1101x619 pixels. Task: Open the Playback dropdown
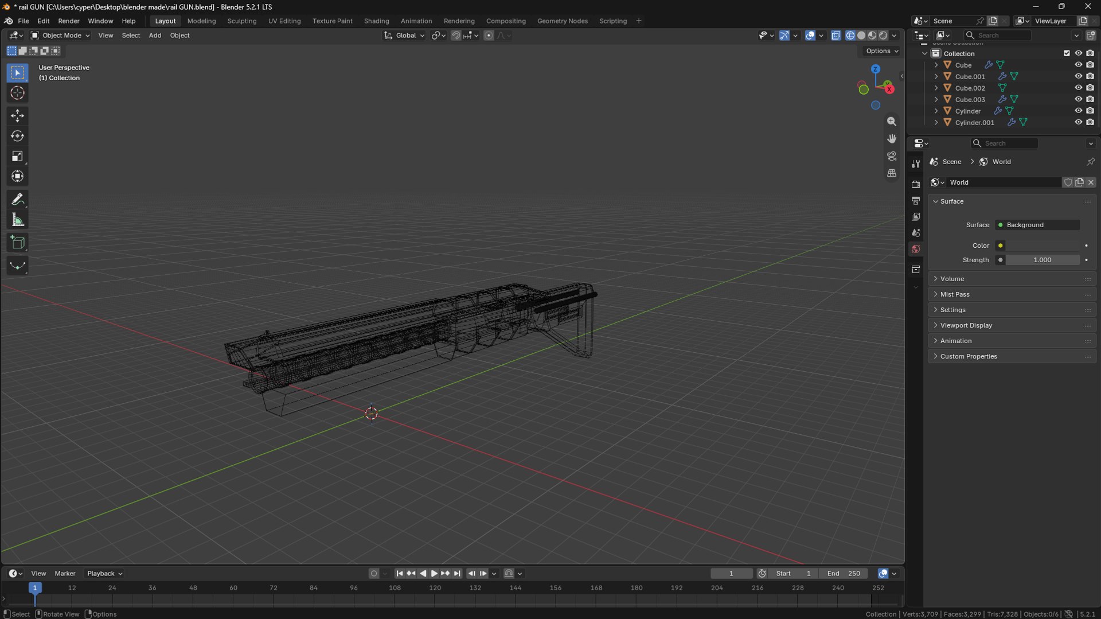pyautogui.click(x=104, y=573)
